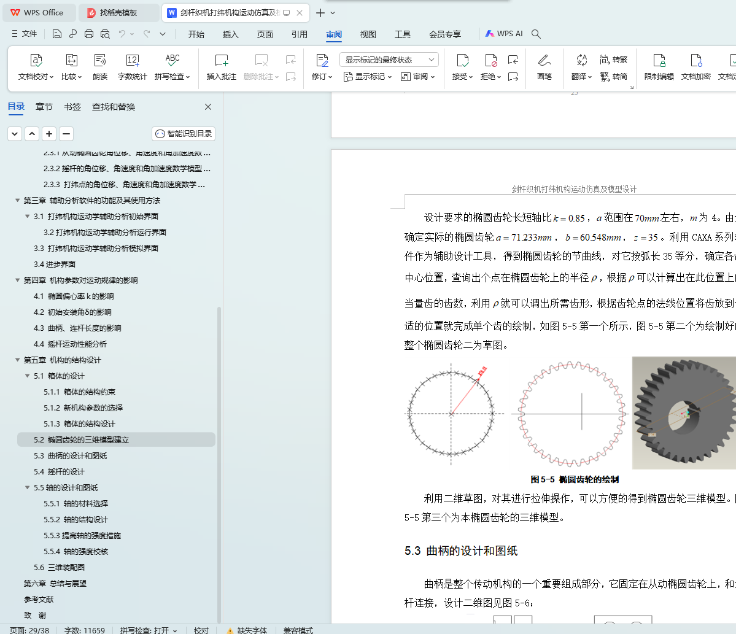
Task: Collapse the 第五章 outline node
Action: pyautogui.click(x=17, y=360)
